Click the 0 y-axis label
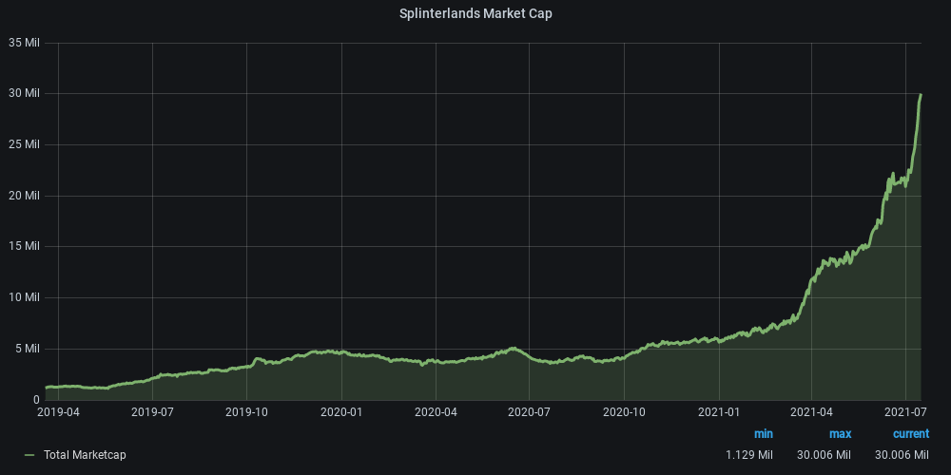 (36, 399)
